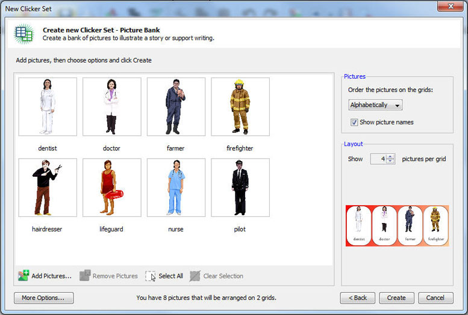Viewport: 468px width, 315px height.
Task: Select the hairdresser picture
Action: [x=48, y=188]
